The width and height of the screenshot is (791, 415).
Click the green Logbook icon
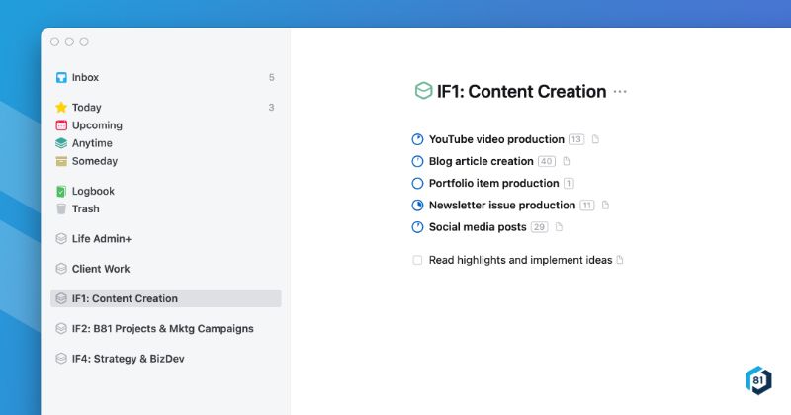[61, 192]
